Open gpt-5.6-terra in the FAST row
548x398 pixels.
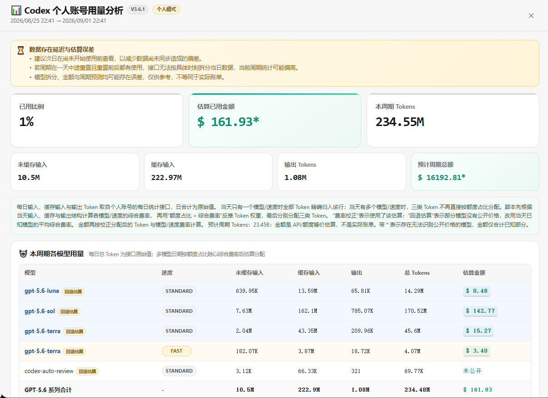click(42, 351)
